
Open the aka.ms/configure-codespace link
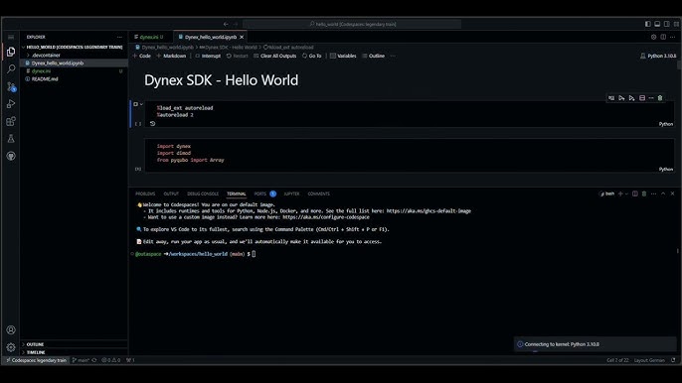[x=326, y=217]
